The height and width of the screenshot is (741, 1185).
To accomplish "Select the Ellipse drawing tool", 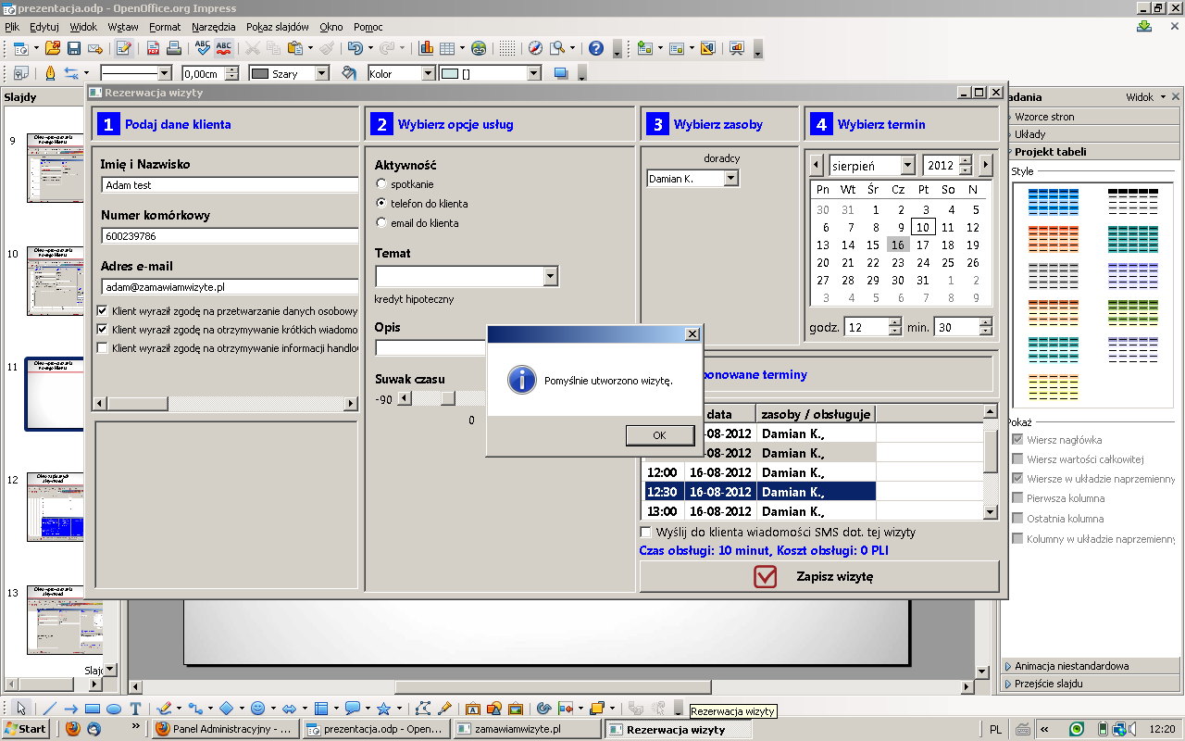I will [x=113, y=709].
